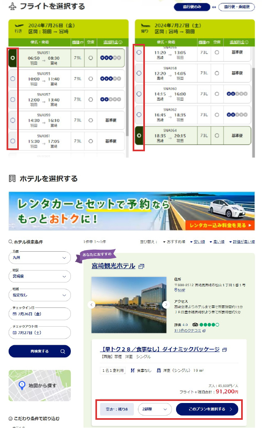Viewport: 262px width, 428px height.
Task: Sort hotels by 評価が高い順
Action: pyautogui.click(x=242, y=242)
